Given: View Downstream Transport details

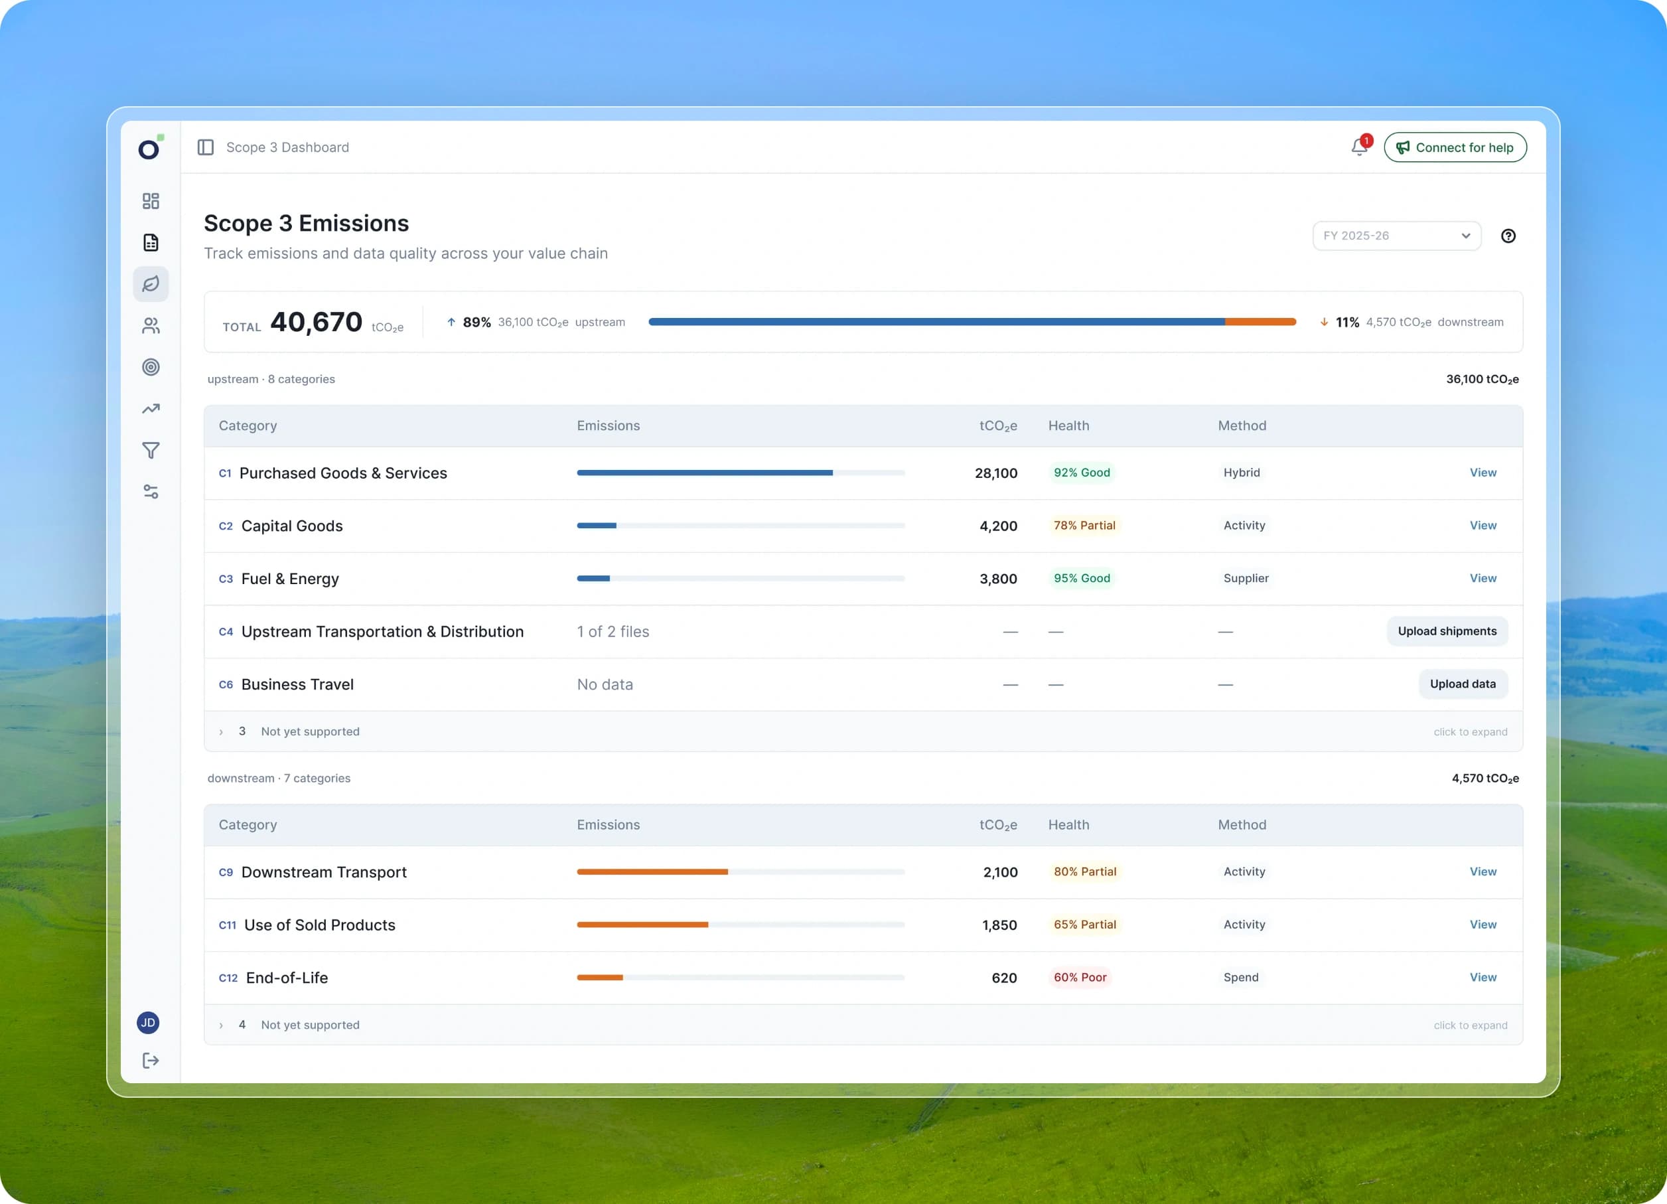Looking at the screenshot, I should 1483,871.
